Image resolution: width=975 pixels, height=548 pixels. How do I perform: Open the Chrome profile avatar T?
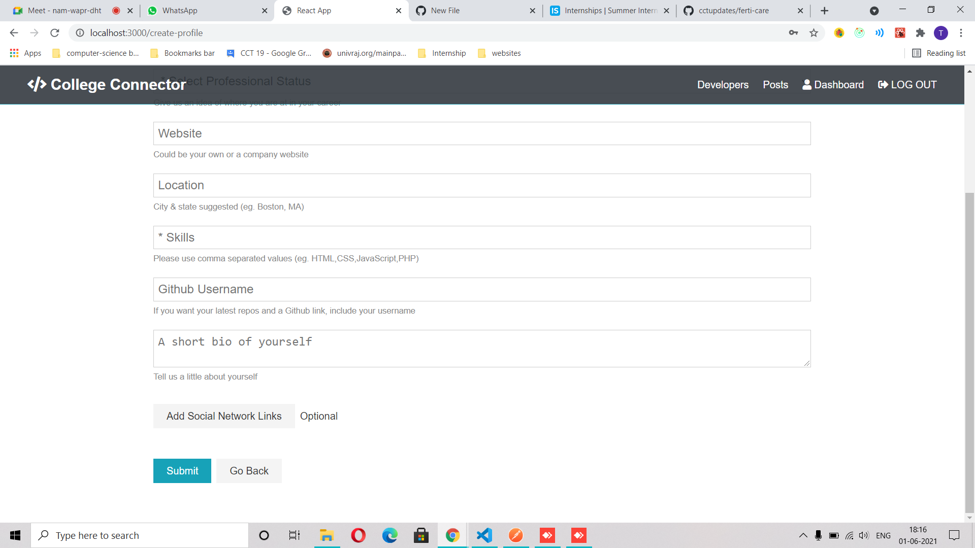pos(941,32)
